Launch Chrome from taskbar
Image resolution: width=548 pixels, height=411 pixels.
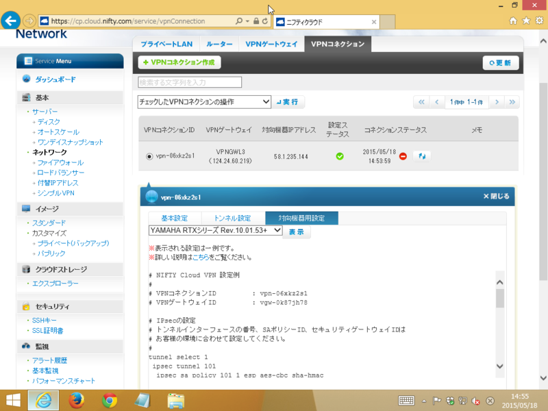pos(110,401)
